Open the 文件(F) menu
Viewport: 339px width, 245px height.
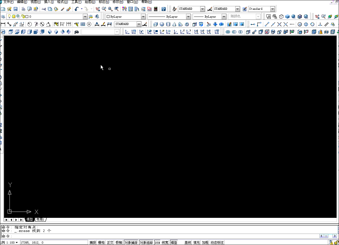8,2
